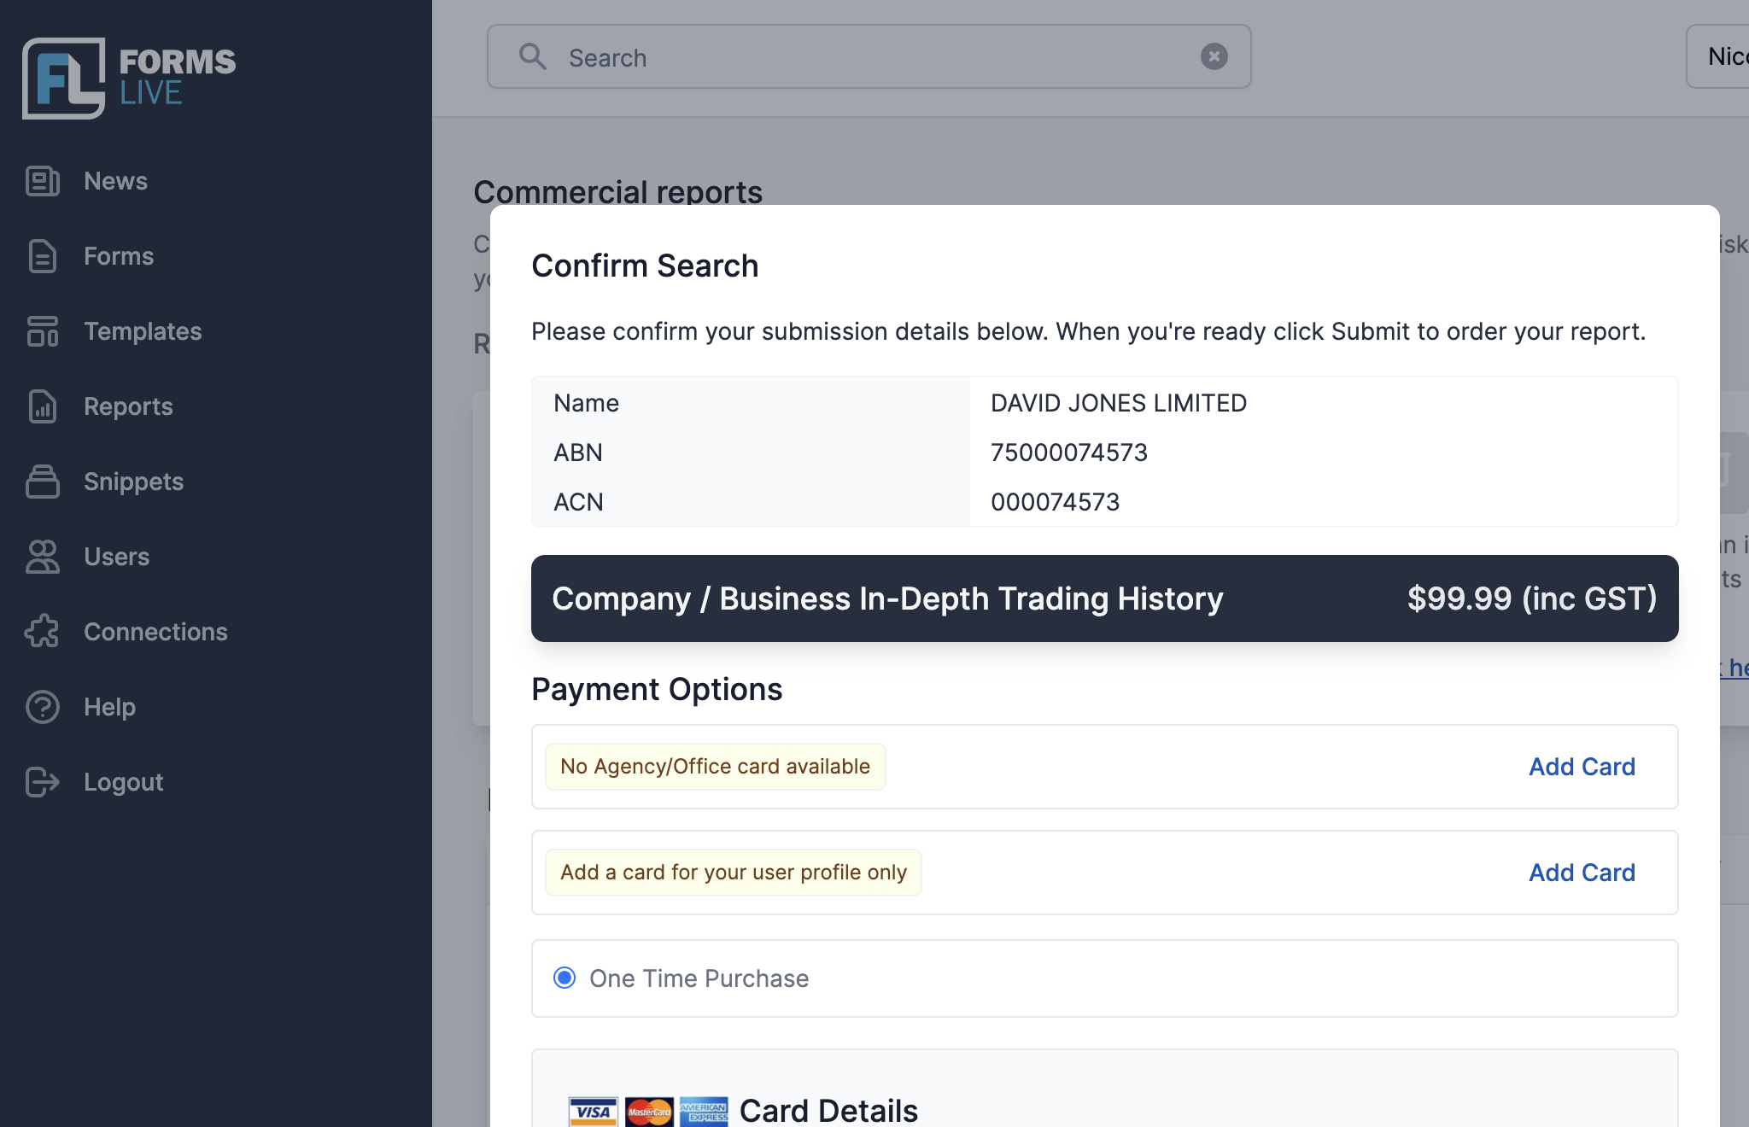
Task: Click the ABN row label
Action: point(578,453)
